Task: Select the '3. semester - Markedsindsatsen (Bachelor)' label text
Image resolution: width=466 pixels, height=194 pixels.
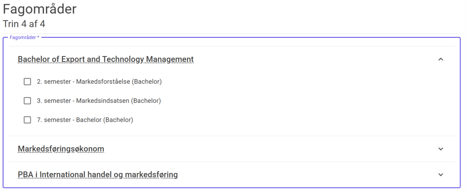Action: coord(99,101)
